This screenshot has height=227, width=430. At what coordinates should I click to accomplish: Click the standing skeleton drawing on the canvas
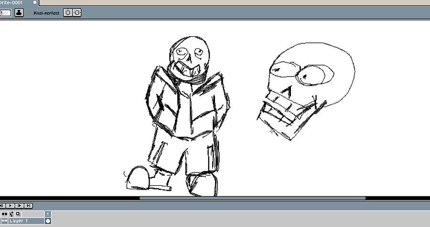coord(177,116)
